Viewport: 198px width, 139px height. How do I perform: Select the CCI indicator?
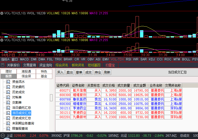(x=159, y=59)
